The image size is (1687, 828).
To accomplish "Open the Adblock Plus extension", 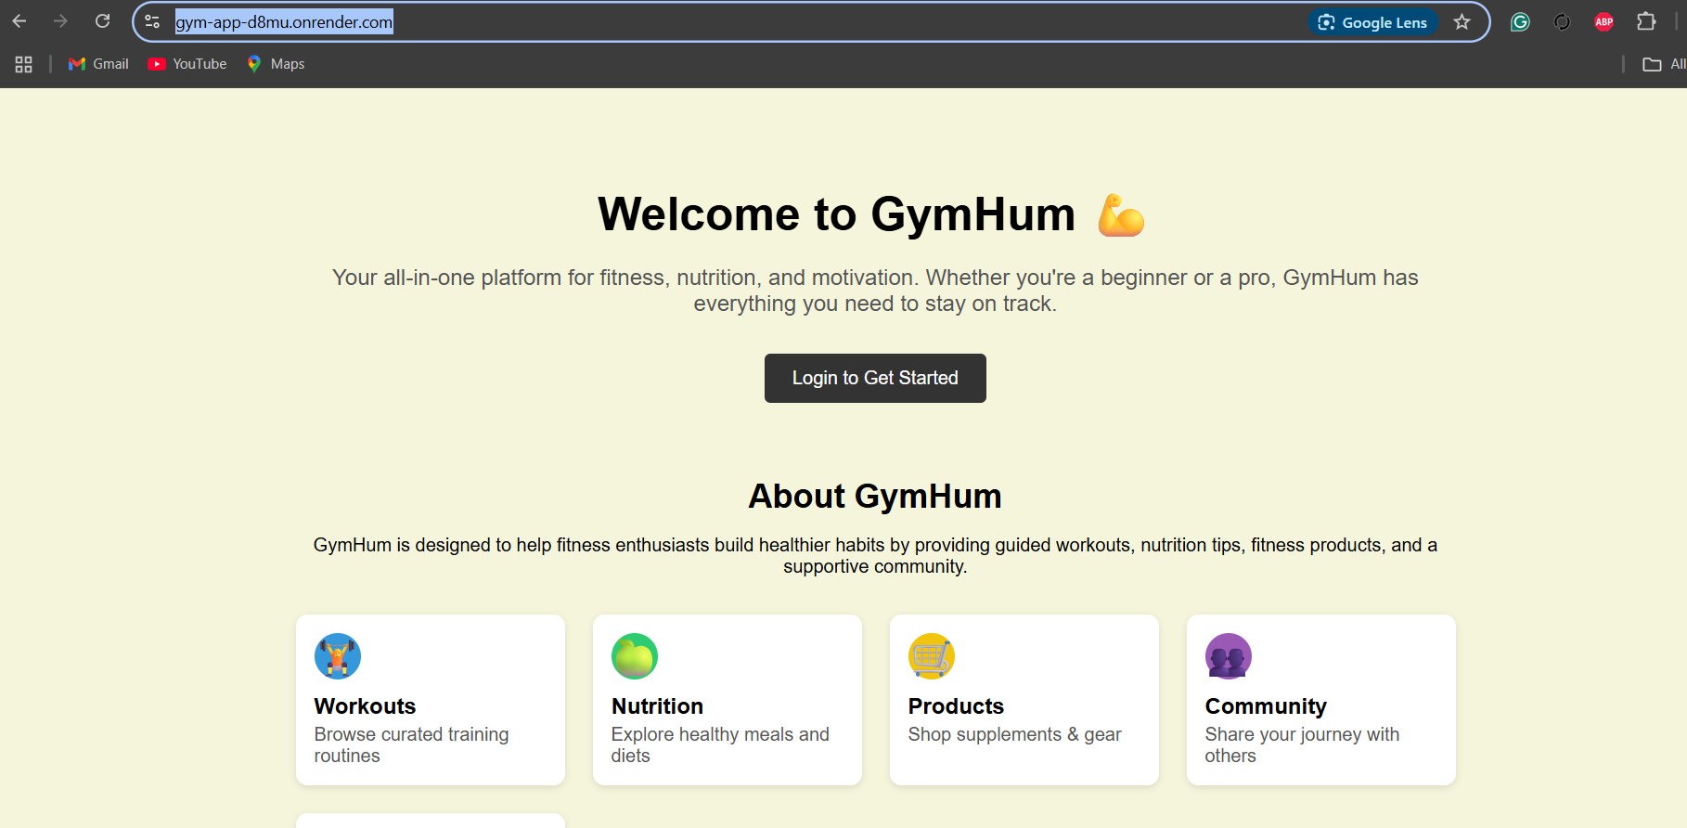I will pyautogui.click(x=1604, y=22).
